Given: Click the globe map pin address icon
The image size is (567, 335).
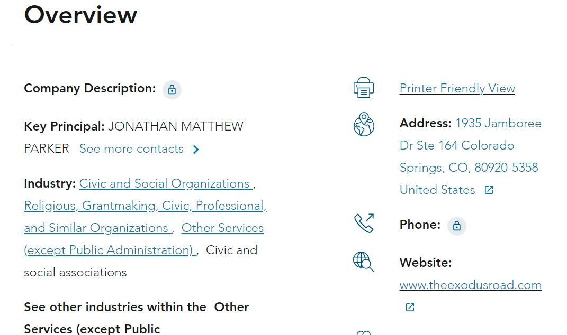Looking at the screenshot, I should click(364, 125).
